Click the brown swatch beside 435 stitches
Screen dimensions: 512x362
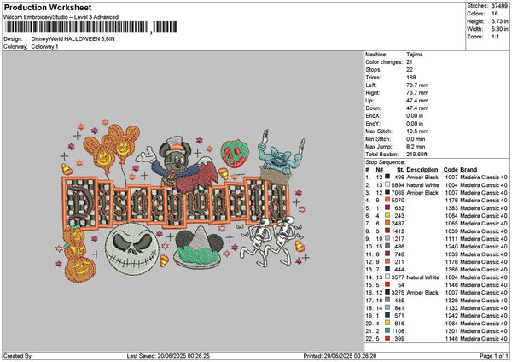coord(387,300)
